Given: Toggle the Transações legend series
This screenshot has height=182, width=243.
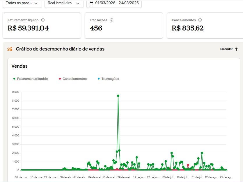Looking at the screenshot, I should pos(108,79).
